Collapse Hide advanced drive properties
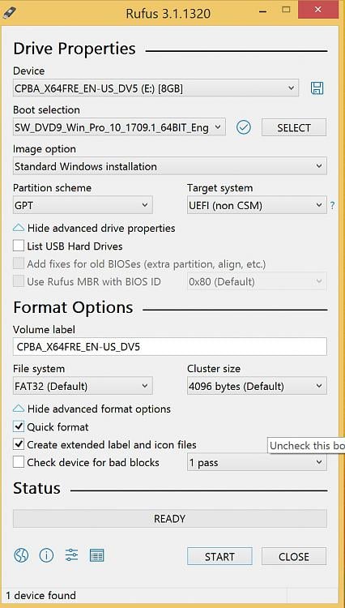345x608 pixels. [94, 228]
